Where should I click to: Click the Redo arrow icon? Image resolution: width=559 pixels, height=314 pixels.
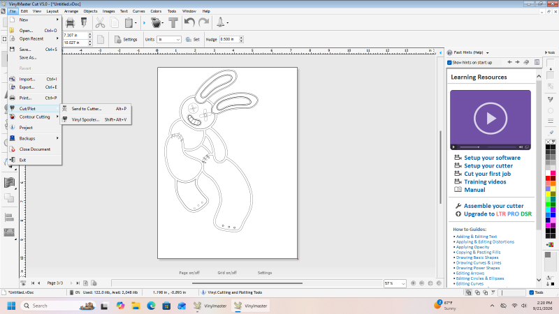tap(203, 22)
